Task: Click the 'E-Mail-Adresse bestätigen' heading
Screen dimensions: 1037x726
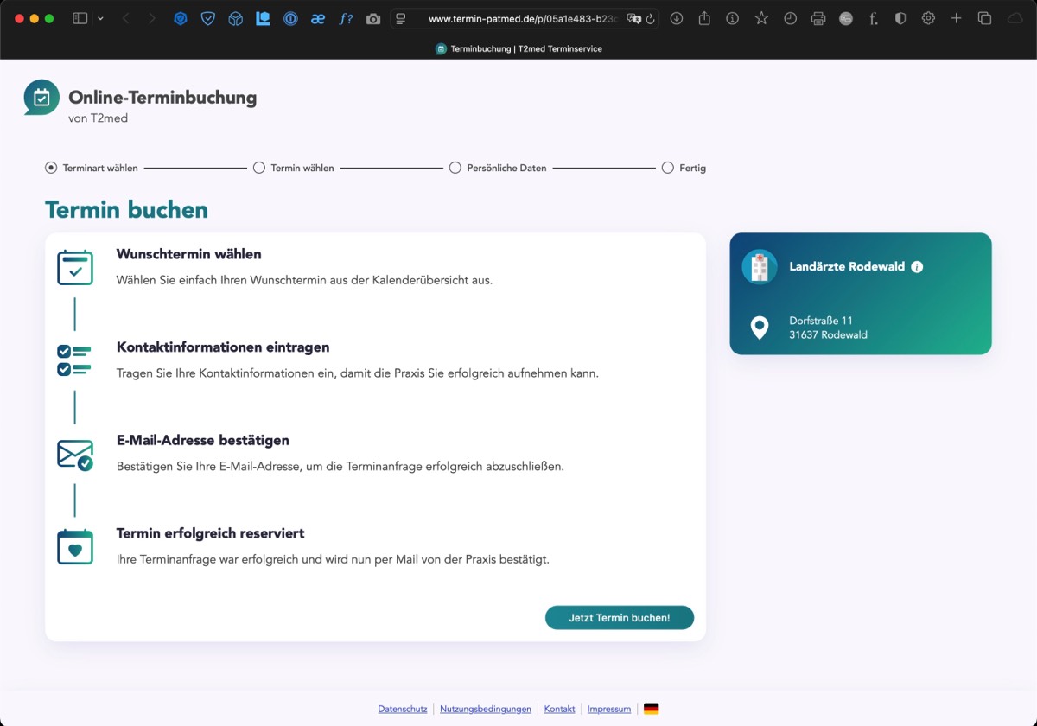Action: pos(203,440)
